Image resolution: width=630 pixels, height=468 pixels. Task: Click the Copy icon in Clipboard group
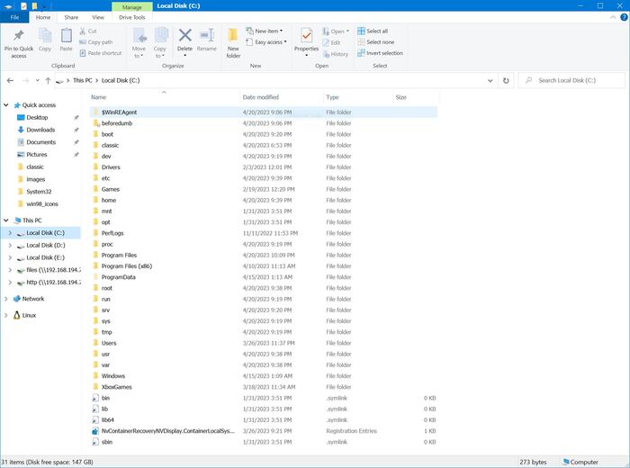[45, 36]
